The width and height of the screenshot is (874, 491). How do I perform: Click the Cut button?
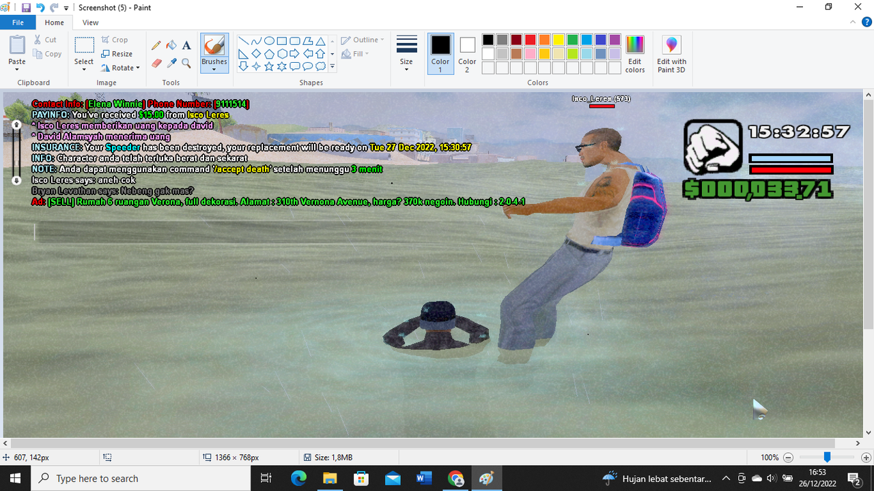(46, 40)
